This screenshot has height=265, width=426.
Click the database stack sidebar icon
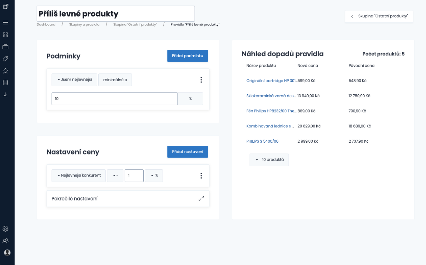click(5, 83)
